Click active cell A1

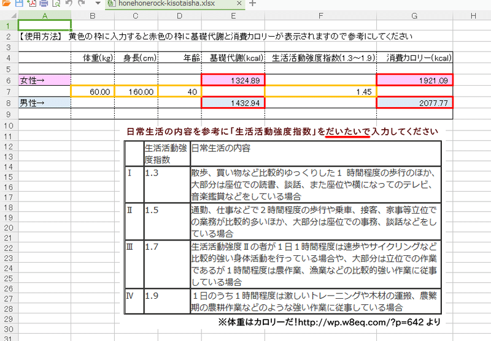(x=44, y=25)
